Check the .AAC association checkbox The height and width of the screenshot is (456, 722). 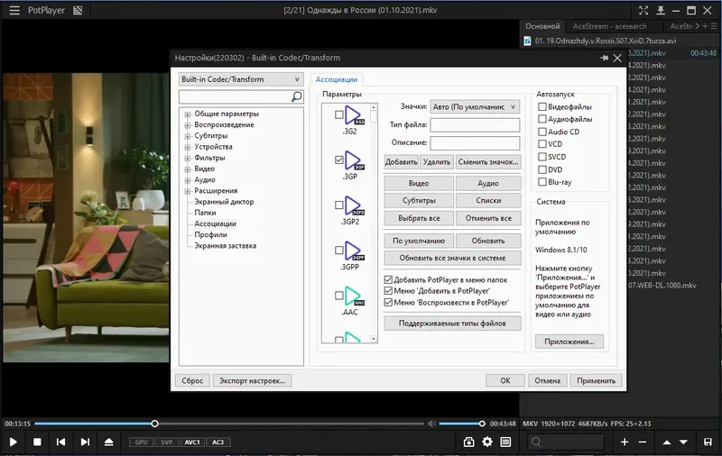coord(339,295)
